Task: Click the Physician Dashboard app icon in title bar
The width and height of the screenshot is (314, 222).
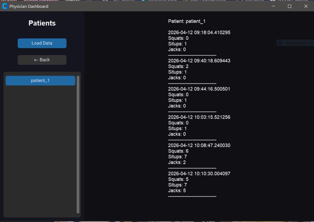Action: click(x=5, y=6)
